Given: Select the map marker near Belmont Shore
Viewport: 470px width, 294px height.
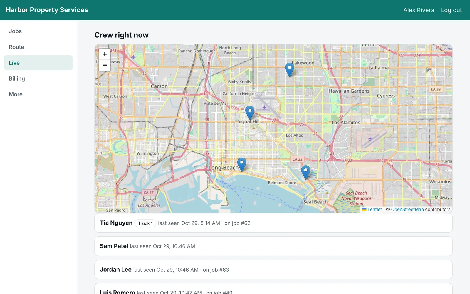Looking at the screenshot, I should 305,172.
